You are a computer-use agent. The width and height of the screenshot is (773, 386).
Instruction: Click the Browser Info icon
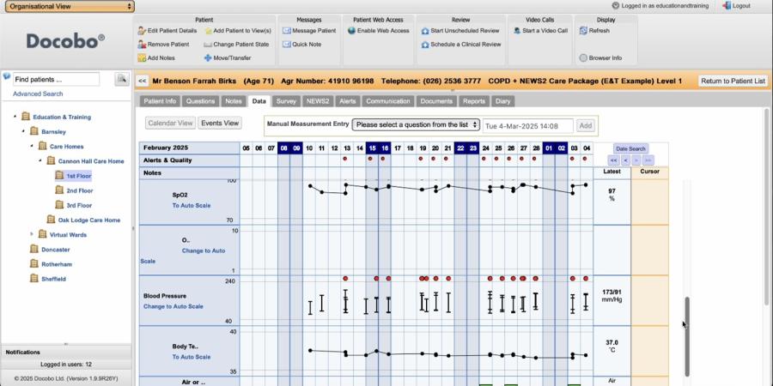(583, 58)
